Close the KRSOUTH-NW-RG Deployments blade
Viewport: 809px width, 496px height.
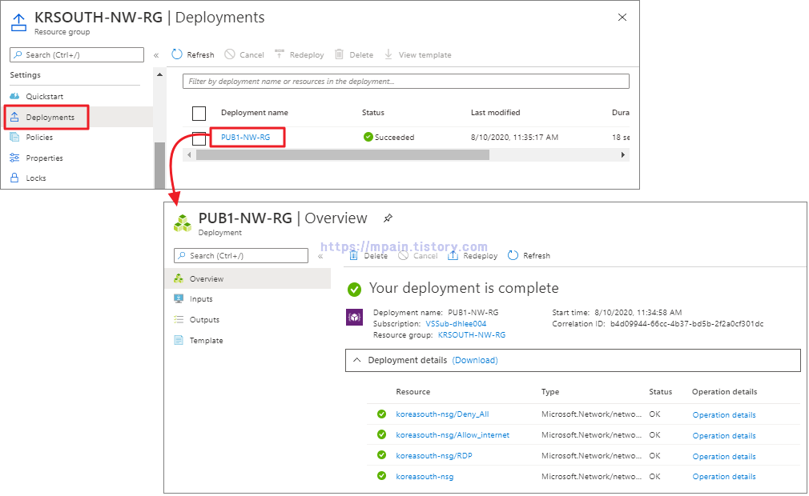click(x=622, y=17)
